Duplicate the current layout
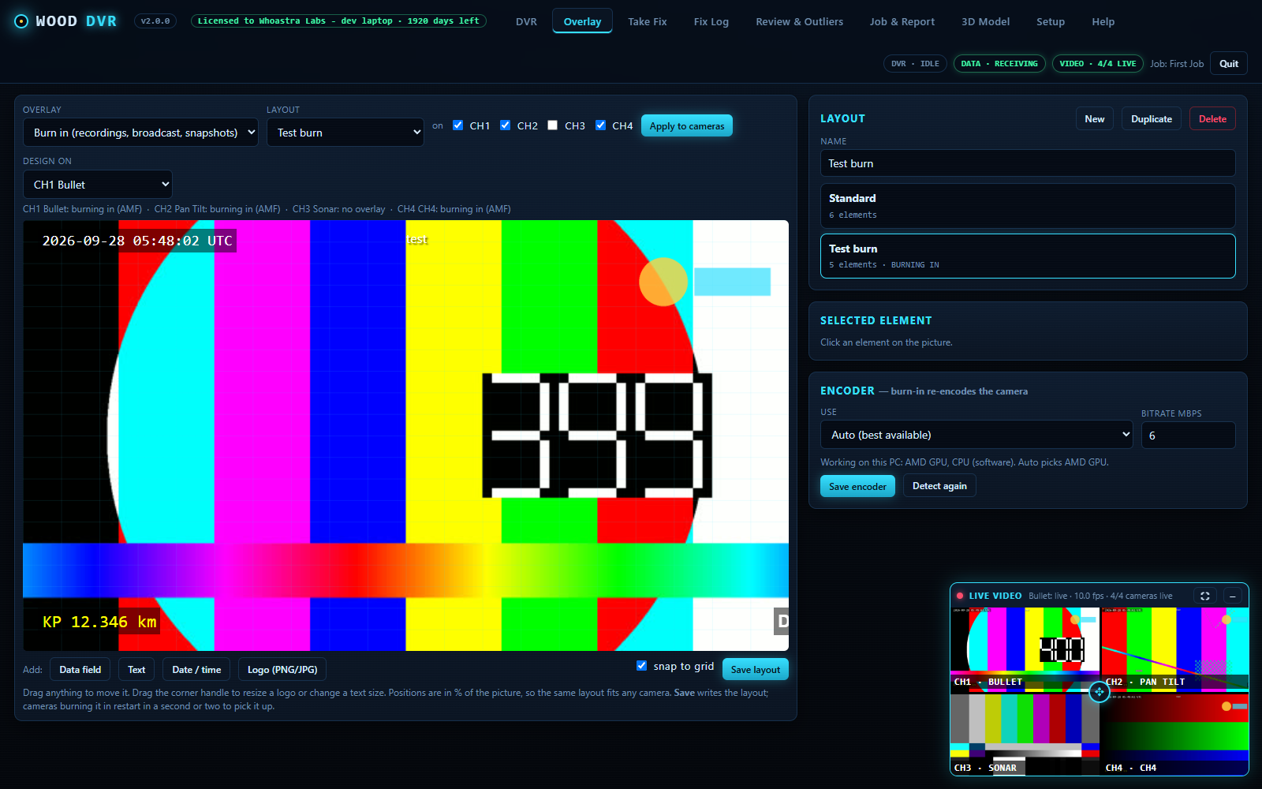 pos(1151,118)
